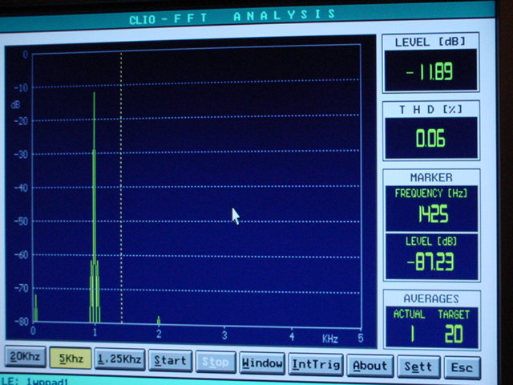
Task: Select the highlighted 5Khz range button
Action: pyautogui.click(x=71, y=359)
